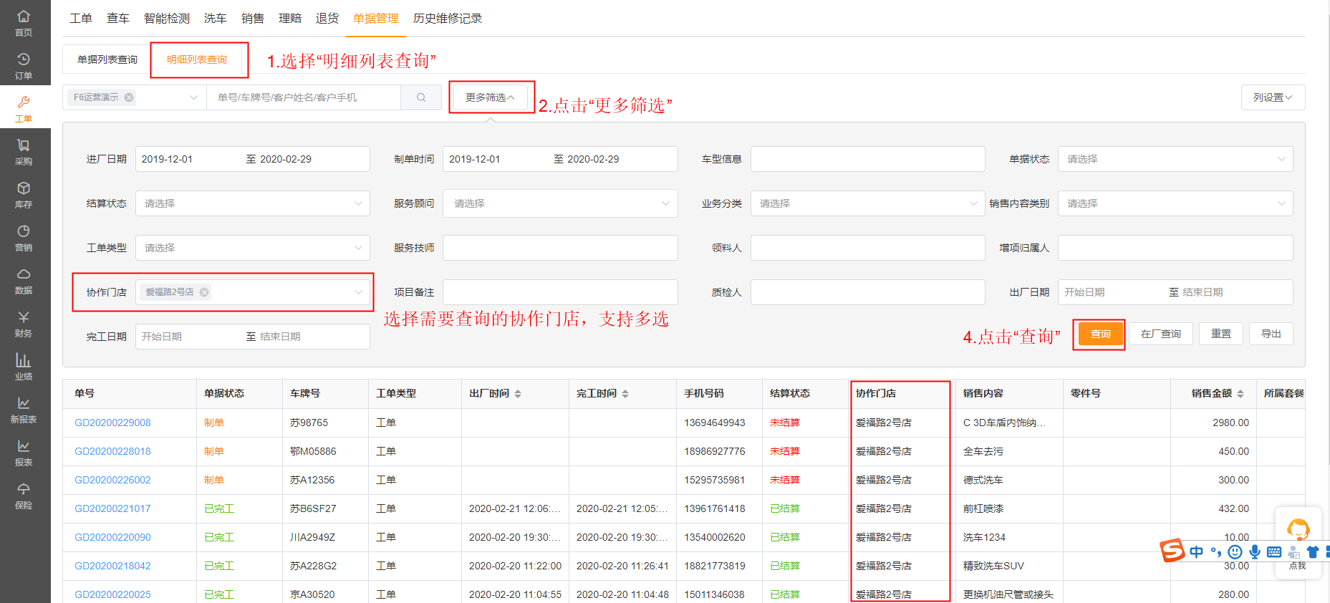Open the 保险 insurance umbrella icon
Screen dimensions: 1330x603
(24, 489)
